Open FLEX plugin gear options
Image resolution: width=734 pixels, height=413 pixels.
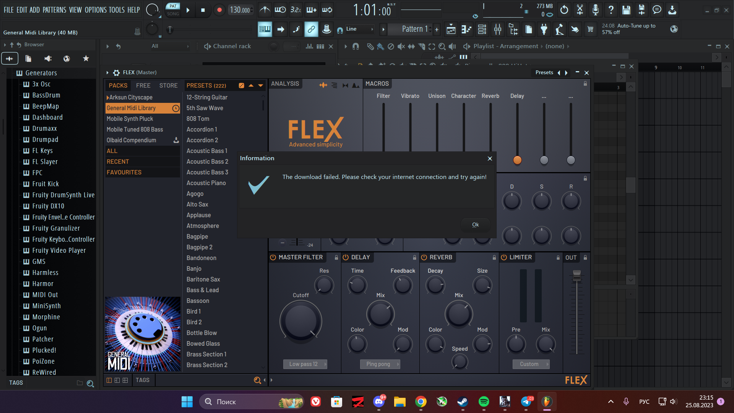point(117,73)
